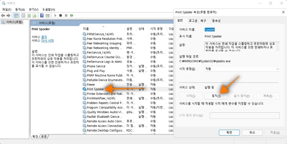Select Remote Access Auto Conn... service row
287x144 pixels.
click(128, 121)
